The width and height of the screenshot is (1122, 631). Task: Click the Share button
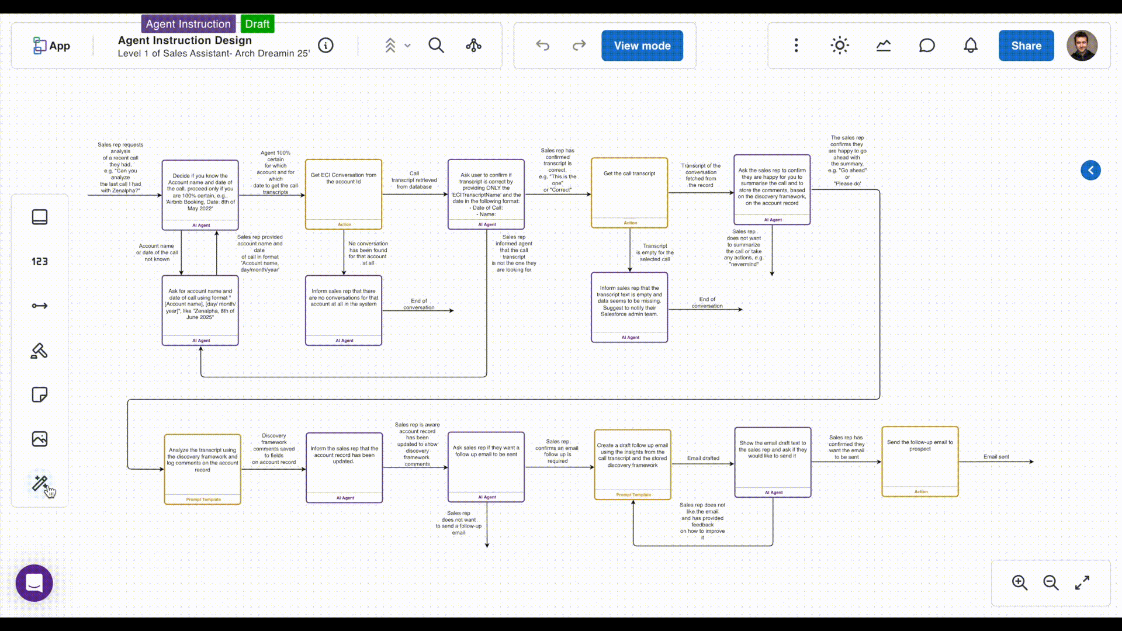click(x=1026, y=46)
